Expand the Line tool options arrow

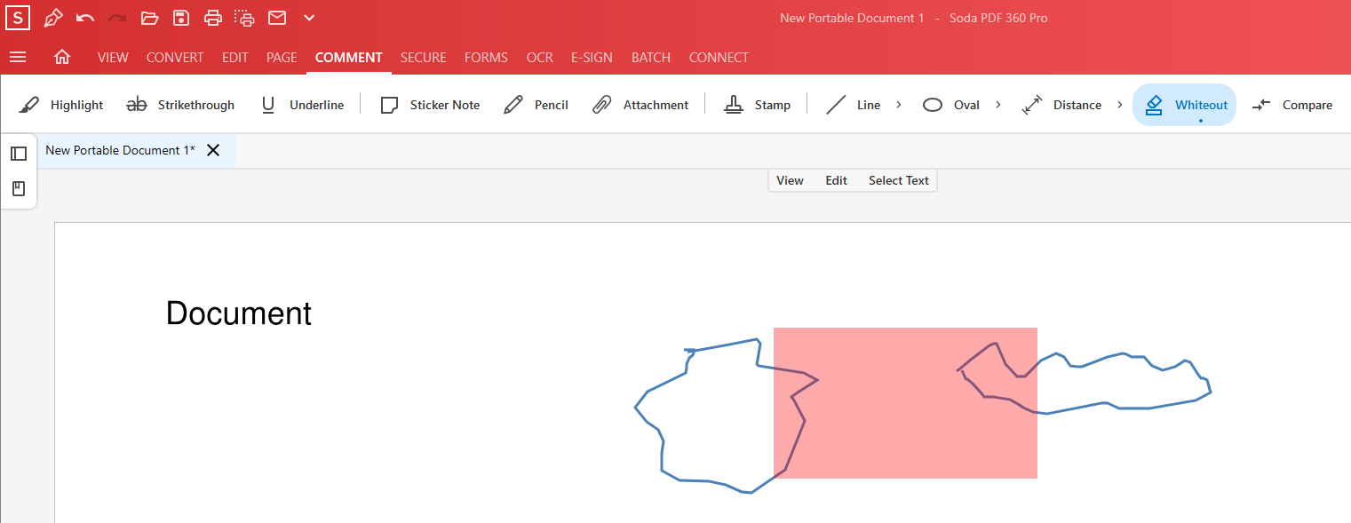click(x=898, y=105)
